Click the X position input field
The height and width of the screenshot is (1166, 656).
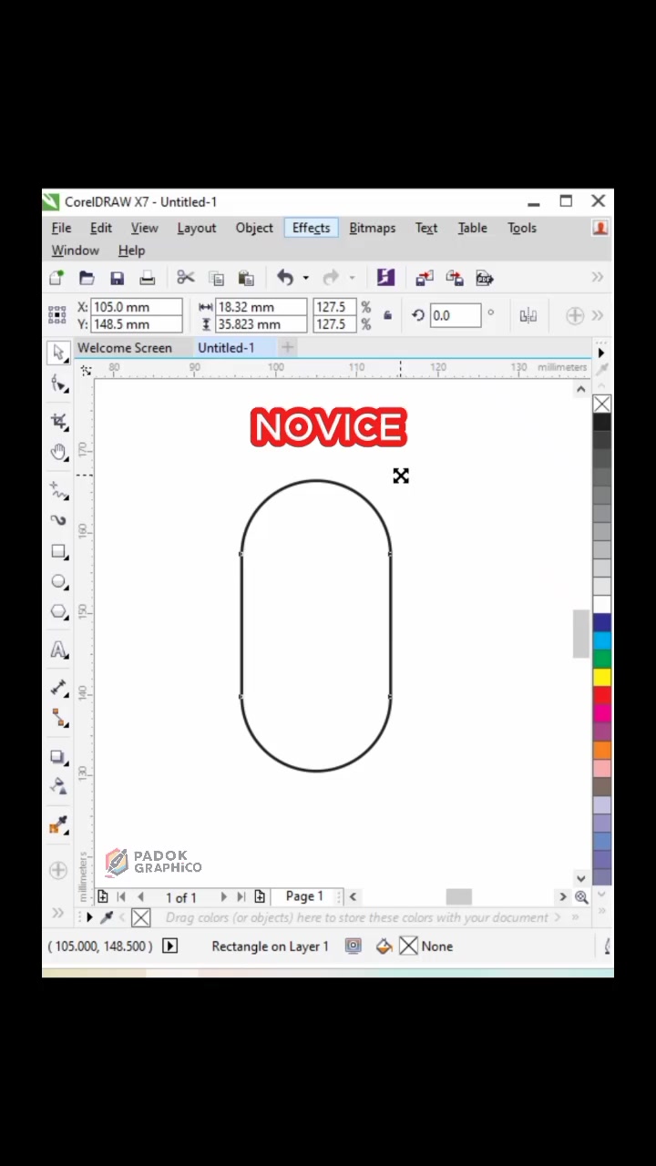click(137, 307)
